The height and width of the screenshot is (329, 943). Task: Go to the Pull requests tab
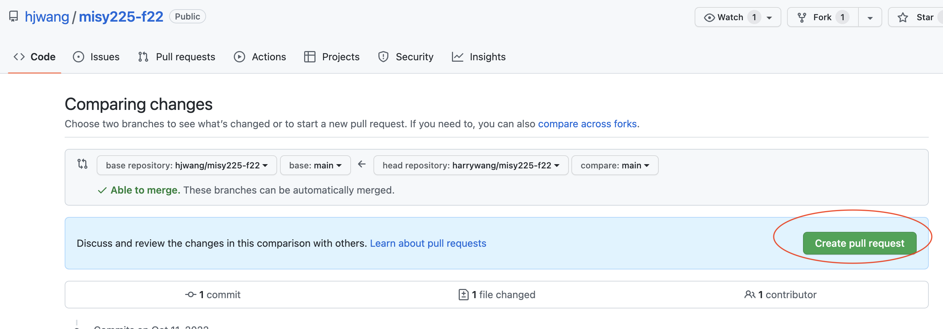pyautogui.click(x=177, y=57)
